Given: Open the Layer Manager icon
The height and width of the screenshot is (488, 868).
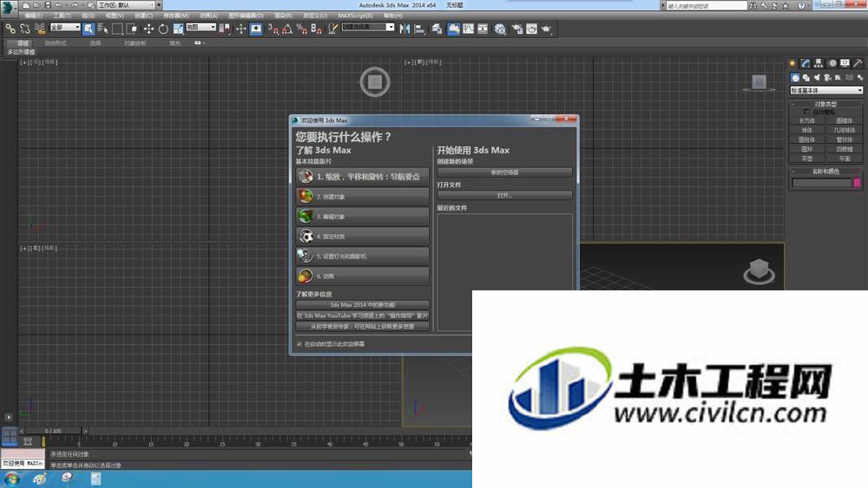Looking at the screenshot, I should (437, 29).
